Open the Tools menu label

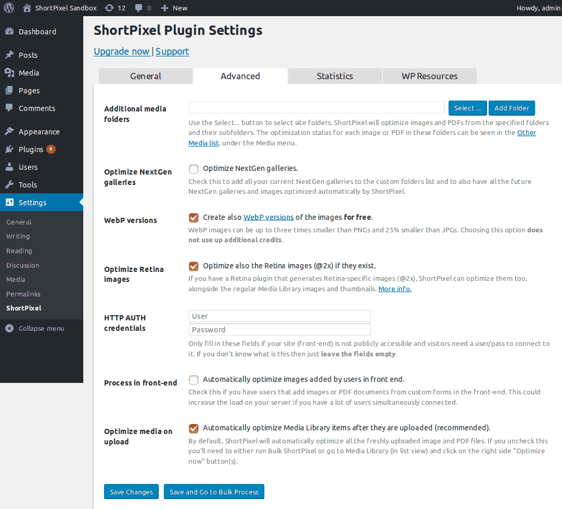pos(28,185)
